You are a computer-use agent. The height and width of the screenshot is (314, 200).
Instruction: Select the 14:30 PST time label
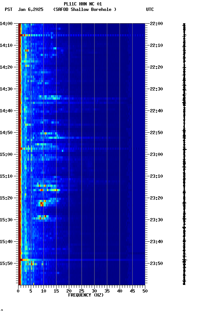(6, 89)
